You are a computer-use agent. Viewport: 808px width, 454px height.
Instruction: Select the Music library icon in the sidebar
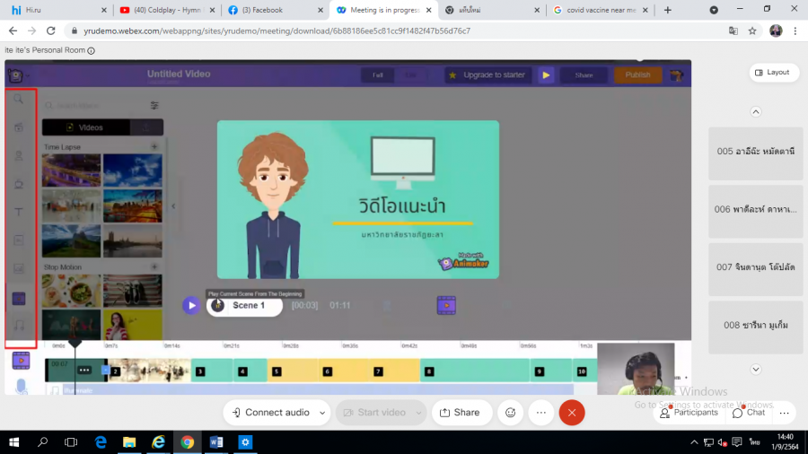(20, 326)
